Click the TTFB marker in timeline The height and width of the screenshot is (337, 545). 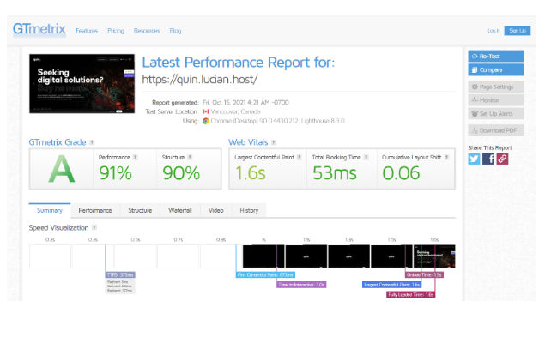tap(120, 274)
